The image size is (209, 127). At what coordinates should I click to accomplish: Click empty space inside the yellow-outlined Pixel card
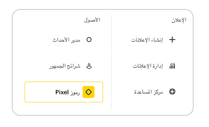point(38,92)
